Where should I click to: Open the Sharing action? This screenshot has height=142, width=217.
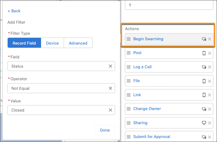click(140, 123)
